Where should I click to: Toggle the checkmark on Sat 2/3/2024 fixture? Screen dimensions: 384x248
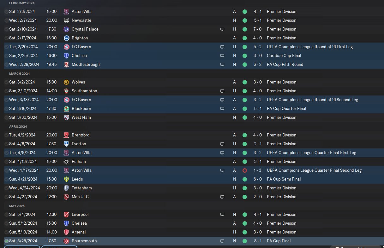coord(7,11)
